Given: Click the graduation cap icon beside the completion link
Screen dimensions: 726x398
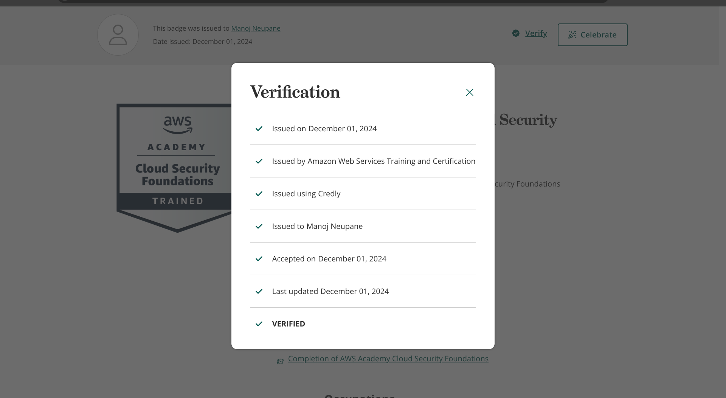Looking at the screenshot, I should point(280,361).
